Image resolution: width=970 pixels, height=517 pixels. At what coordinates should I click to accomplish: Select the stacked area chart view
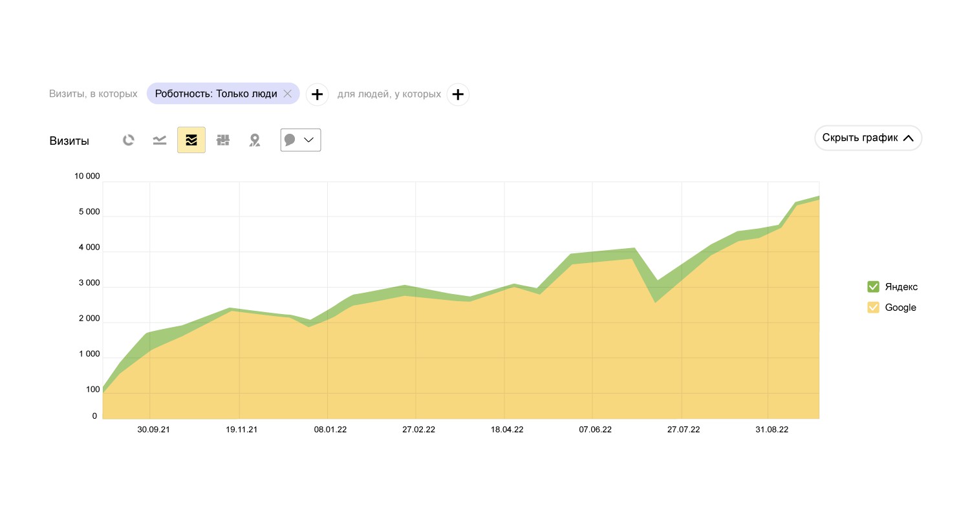pyautogui.click(x=191, y=140)
